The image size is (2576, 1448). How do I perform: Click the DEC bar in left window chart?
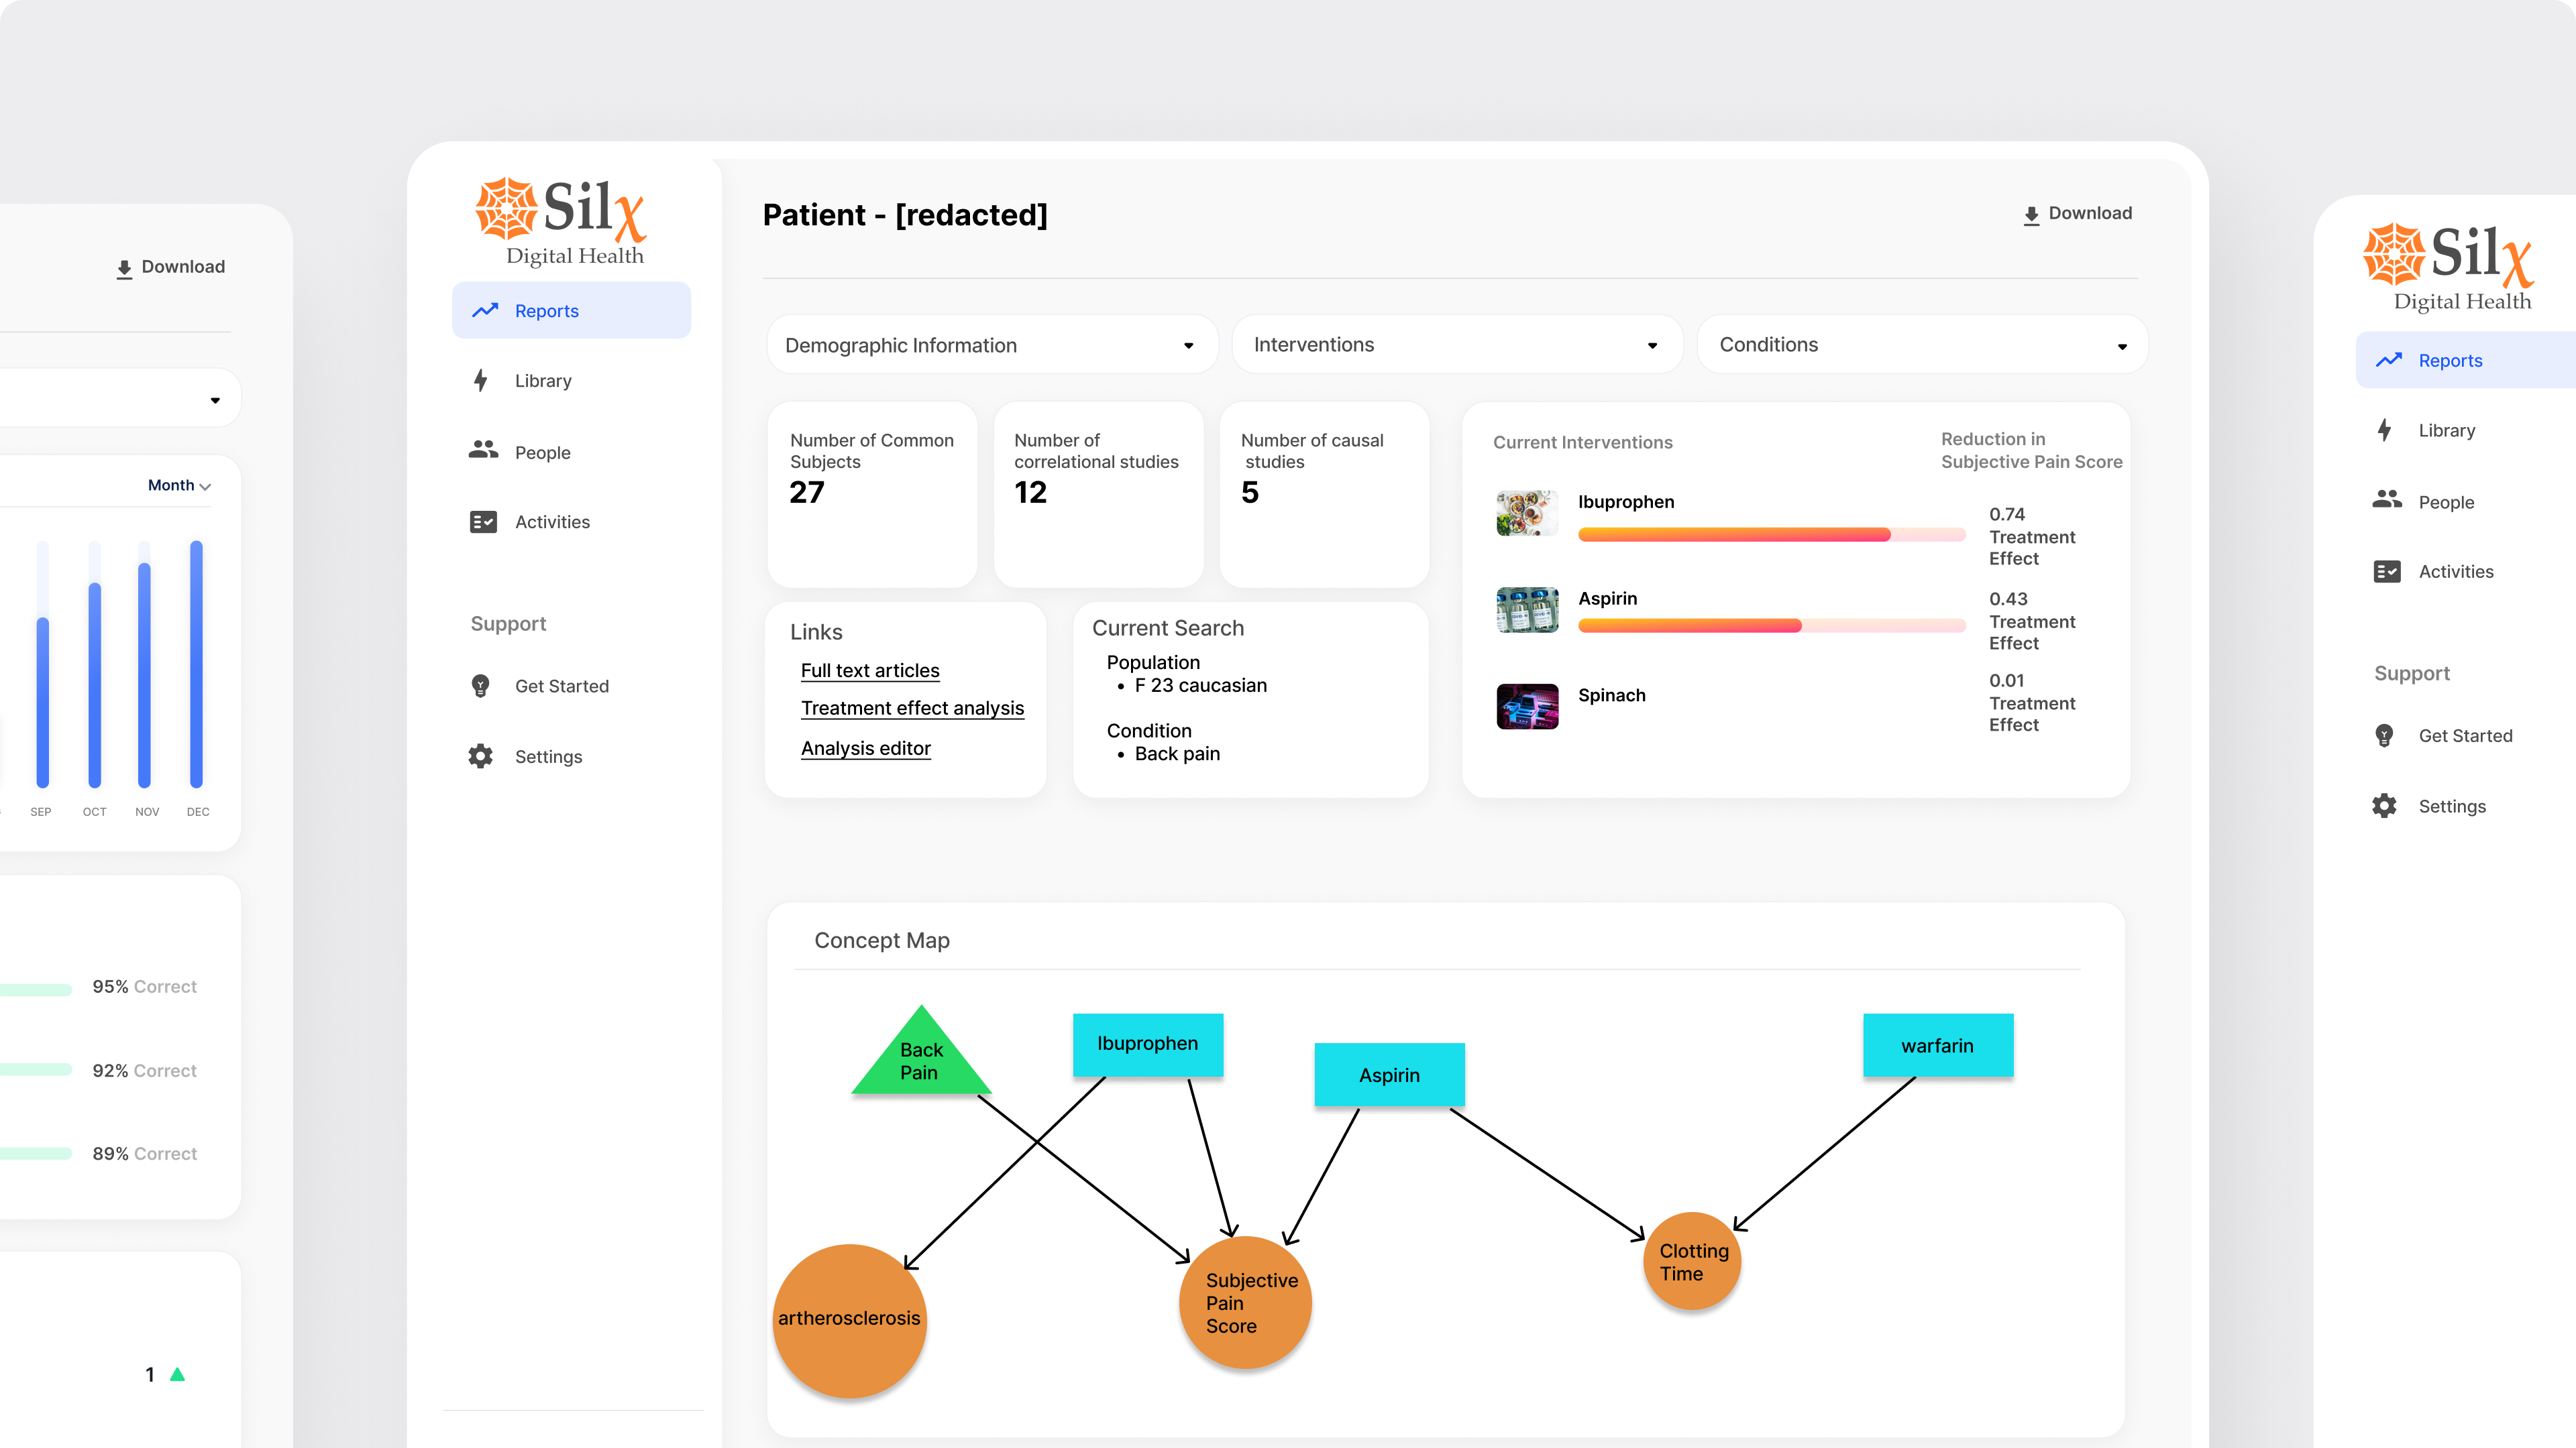[197, 664]
